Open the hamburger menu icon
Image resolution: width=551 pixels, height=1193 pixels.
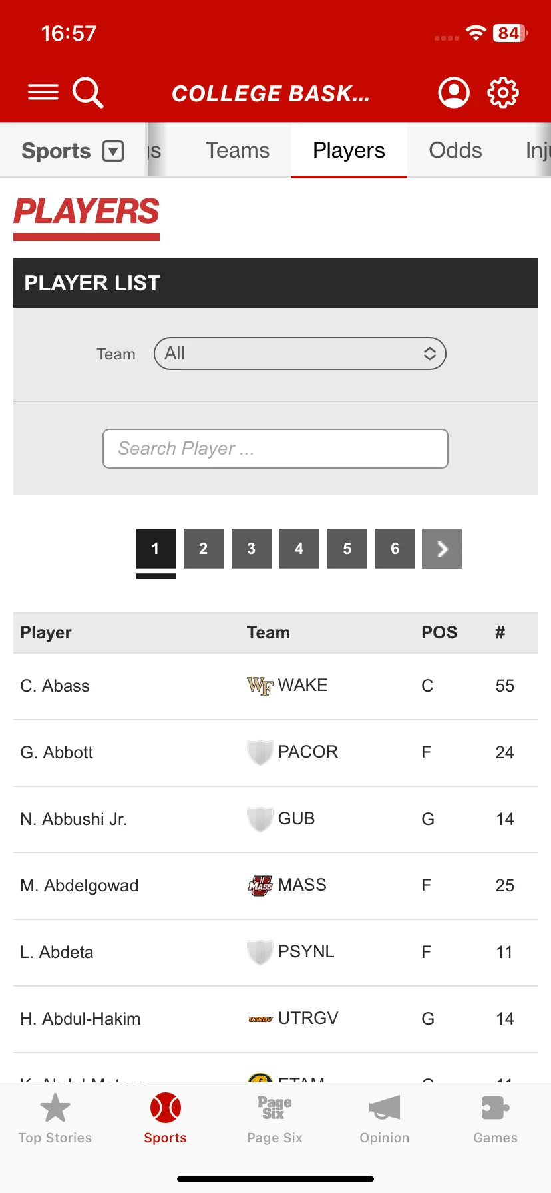(43, 92)
